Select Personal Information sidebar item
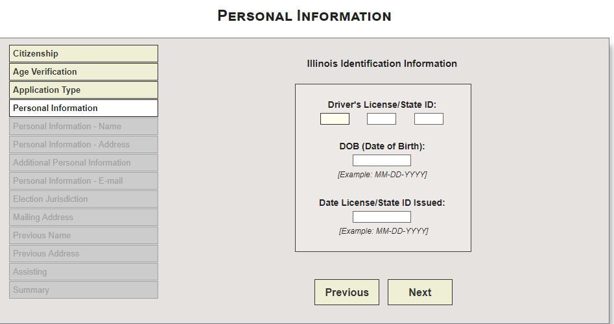Screen dimensions: 614x324 click(83, 108)
